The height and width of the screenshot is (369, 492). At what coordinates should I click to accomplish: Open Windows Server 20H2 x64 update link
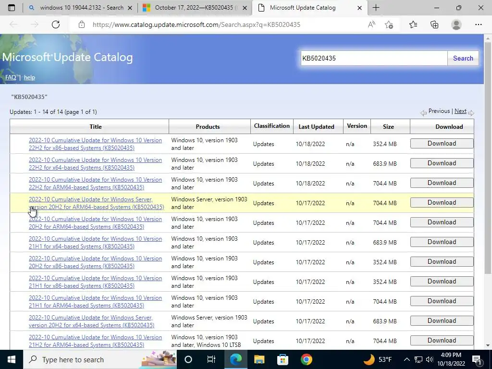click(x=92, y=321)
